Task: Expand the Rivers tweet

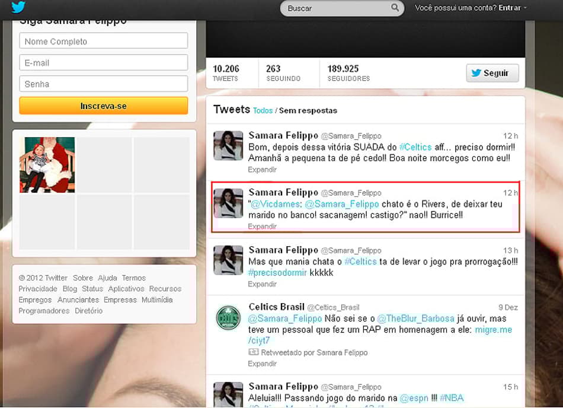Action: 262,227
